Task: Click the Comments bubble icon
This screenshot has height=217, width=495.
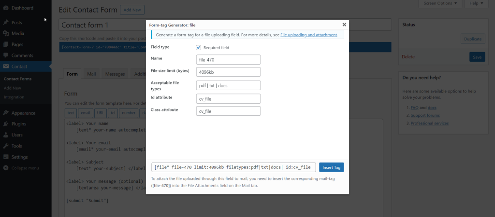Action: (x=6, y=55)
